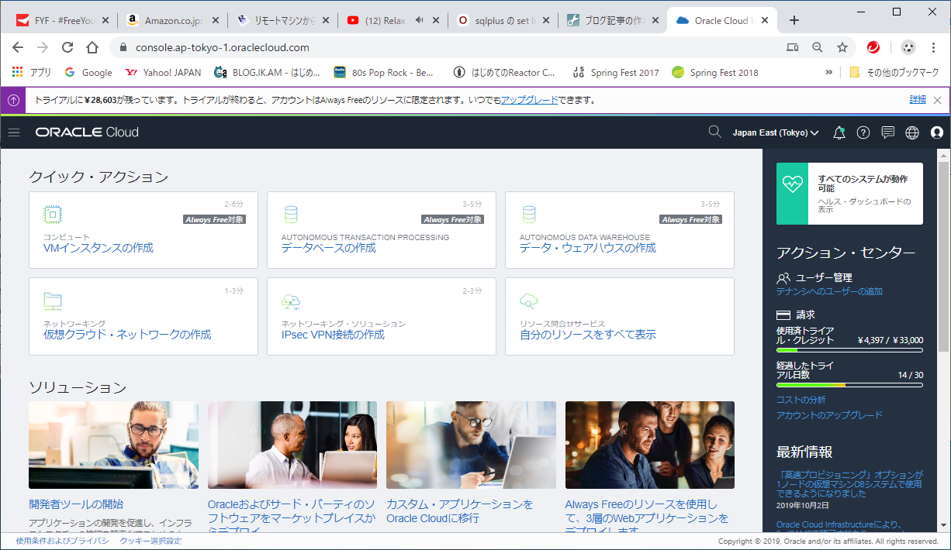The height and width of the screenshot is (550, 951).
Task: Click the database icon in Transaction Processing card
Action: [291, 215]
